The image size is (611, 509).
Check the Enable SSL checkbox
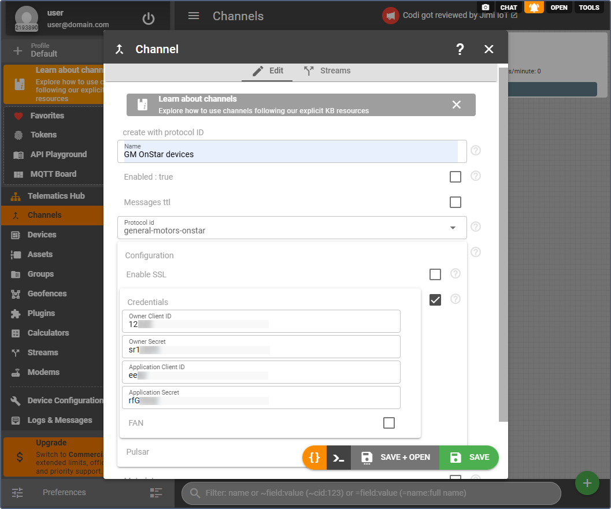click(435, 274)
